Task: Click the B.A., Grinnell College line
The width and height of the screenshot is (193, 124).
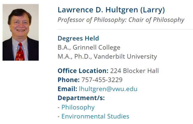Action: pyautogui.click(x=89, y=48)
